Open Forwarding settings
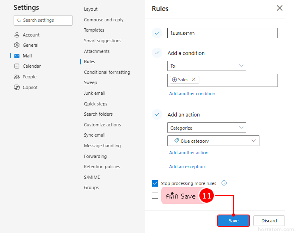296x233 pixels. (x=95, y=156)
